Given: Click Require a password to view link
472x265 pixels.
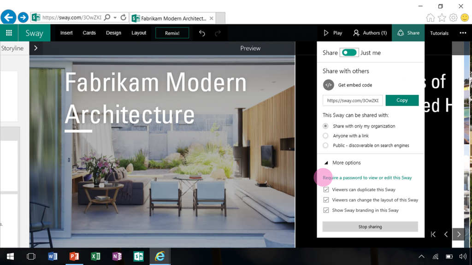Looking at the screenshot, I should [x=367, y=178].
